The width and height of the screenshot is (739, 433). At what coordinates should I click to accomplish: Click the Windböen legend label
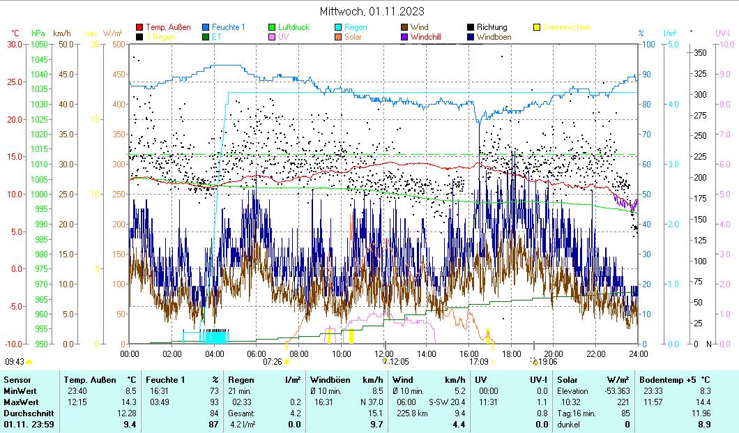[x=494, y=37]
